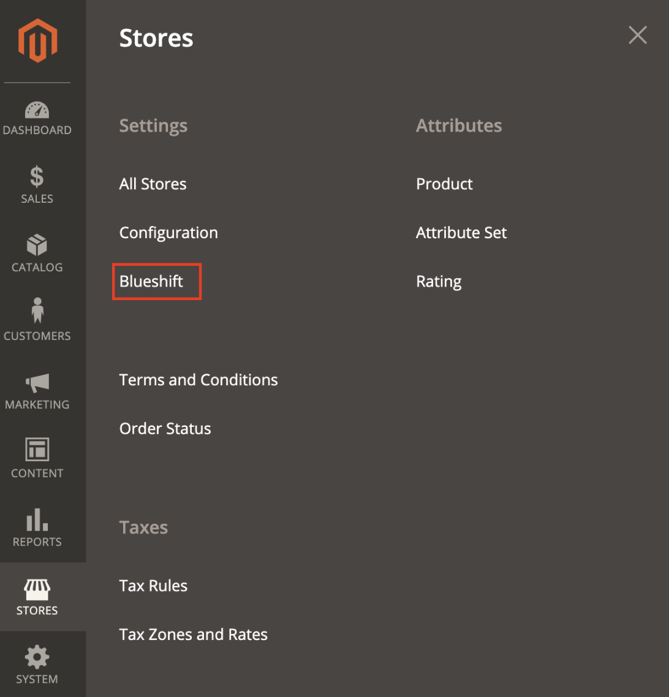Open Tax Rules
The width and height of the screenshot is (669, 697).
(x=153, y=586)
